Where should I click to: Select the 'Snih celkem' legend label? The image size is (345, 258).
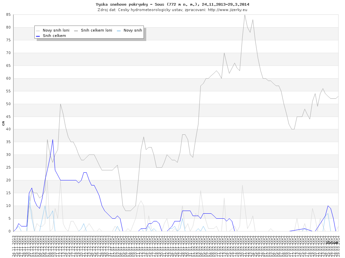(x=54, y=36)
